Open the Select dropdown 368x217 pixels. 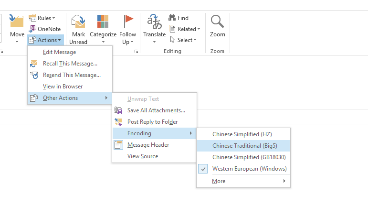tap(183, 40)
